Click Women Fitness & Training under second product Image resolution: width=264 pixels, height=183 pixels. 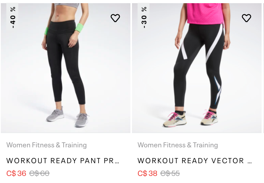click(178, 145)
